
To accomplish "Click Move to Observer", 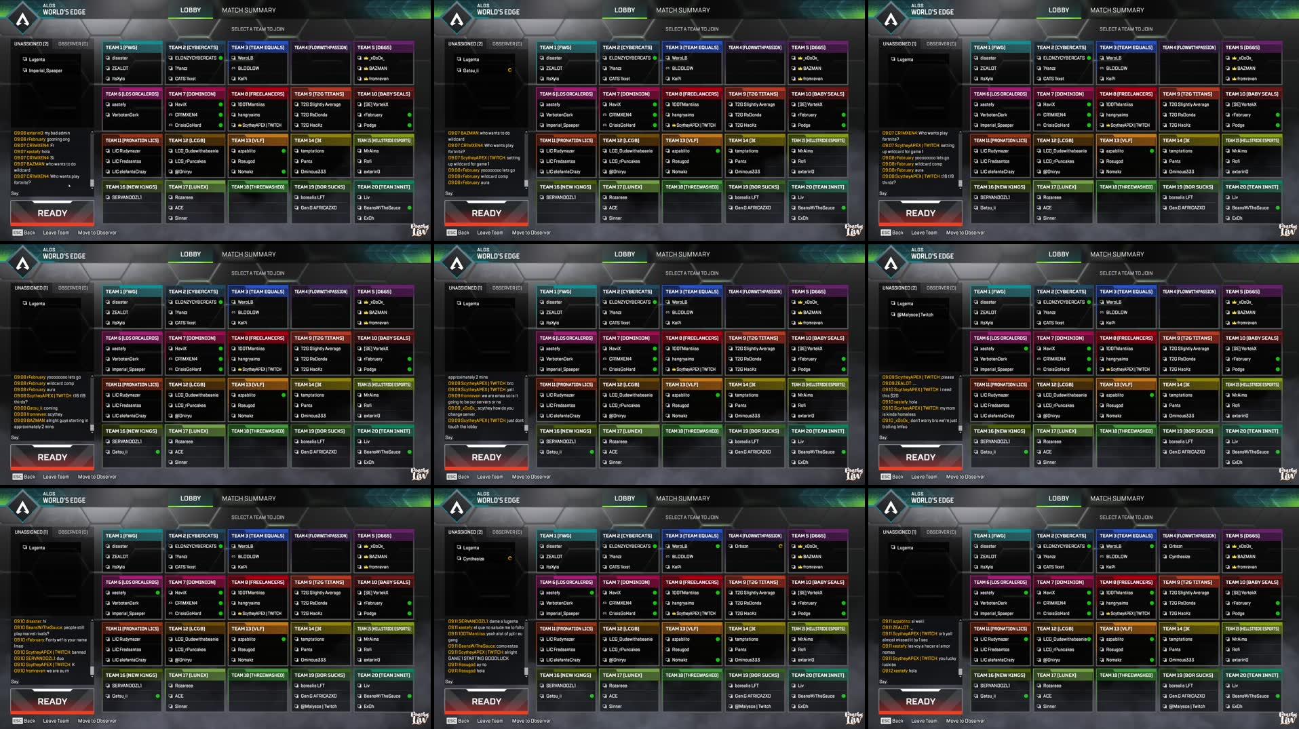I will click(97, 232).
